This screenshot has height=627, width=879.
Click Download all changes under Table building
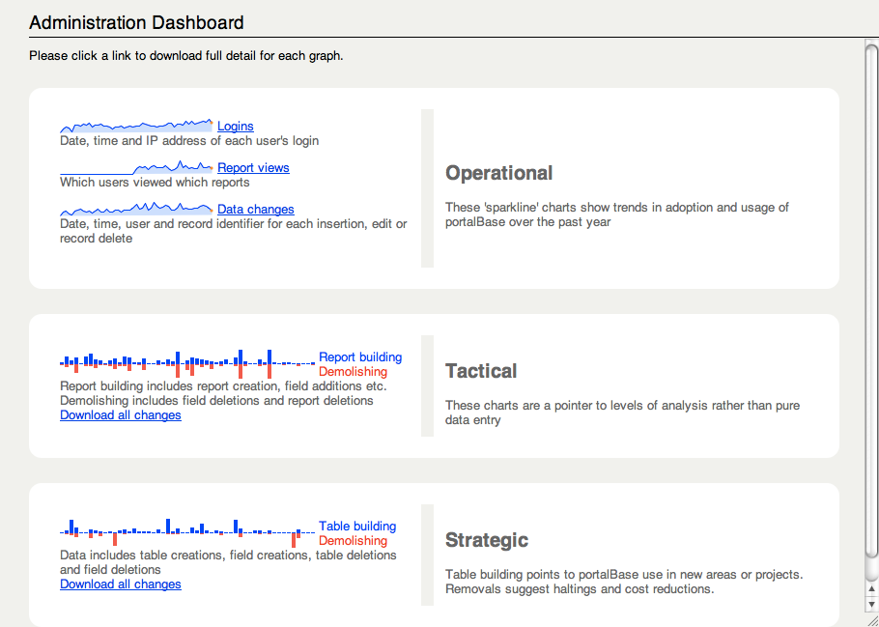121,584
